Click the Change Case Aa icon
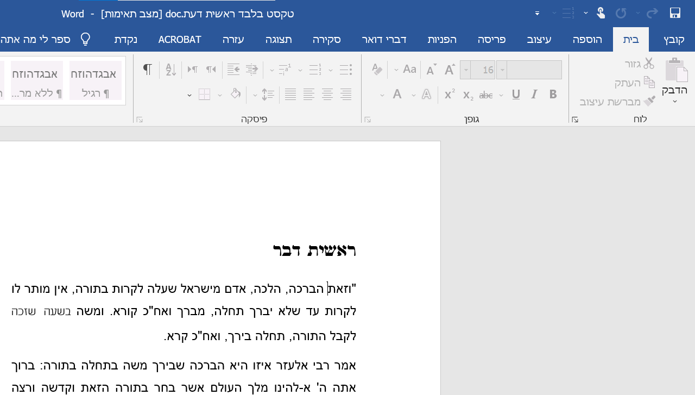The width and height of the screenshot is (695, 395). [409, 70]
